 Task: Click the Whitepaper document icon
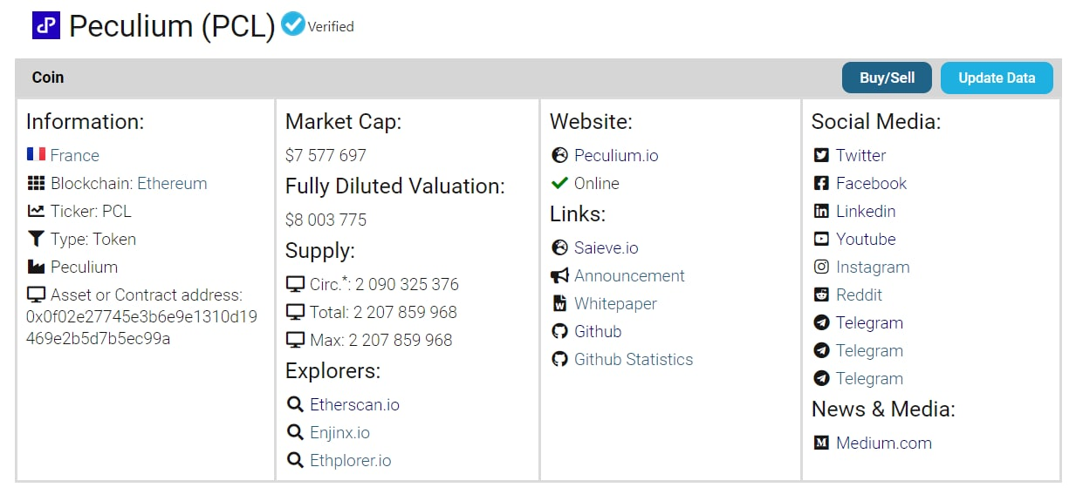pyautogui.click(x=560, y=303)
